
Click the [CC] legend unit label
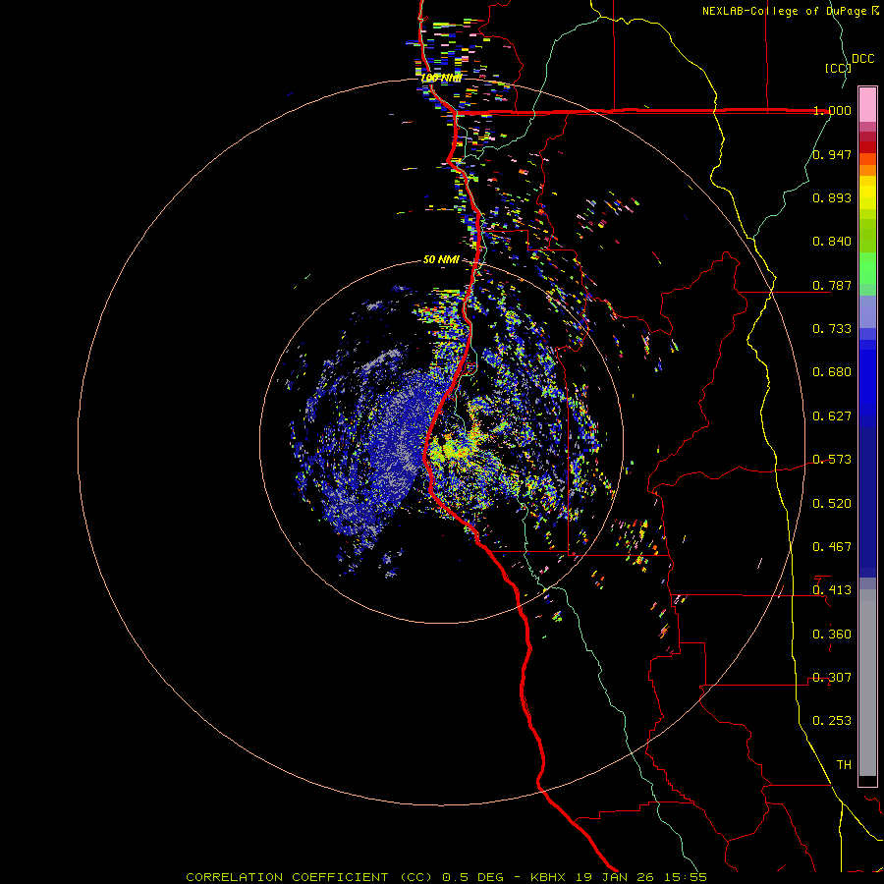838,68
